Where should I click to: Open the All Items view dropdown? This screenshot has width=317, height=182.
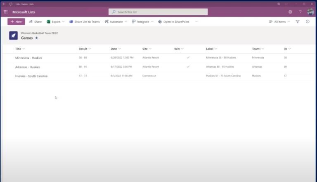[279, 21]
